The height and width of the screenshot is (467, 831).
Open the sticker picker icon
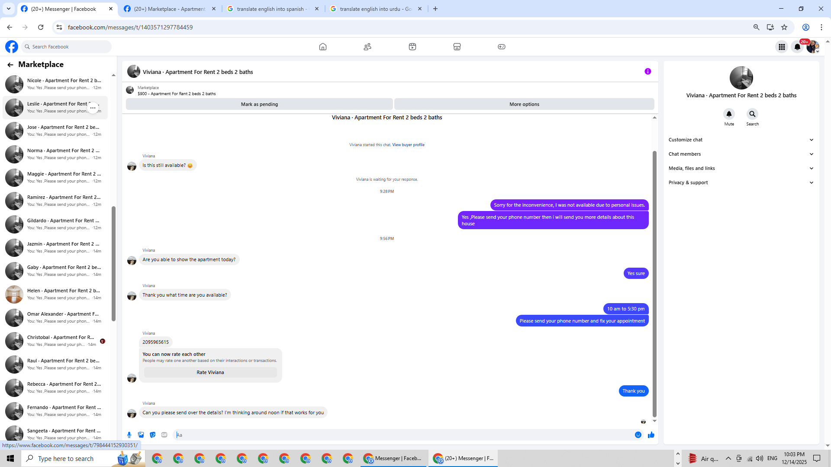pyautogui.click(x=152, y=435)
